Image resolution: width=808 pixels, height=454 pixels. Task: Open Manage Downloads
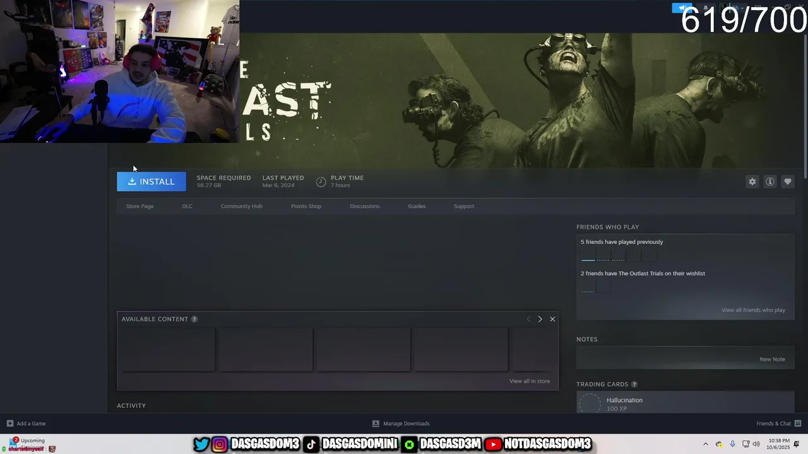coord(401,424)
